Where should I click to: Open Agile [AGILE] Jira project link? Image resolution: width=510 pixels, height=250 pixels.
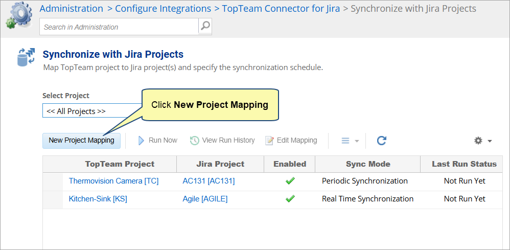(x=205, y=199)
